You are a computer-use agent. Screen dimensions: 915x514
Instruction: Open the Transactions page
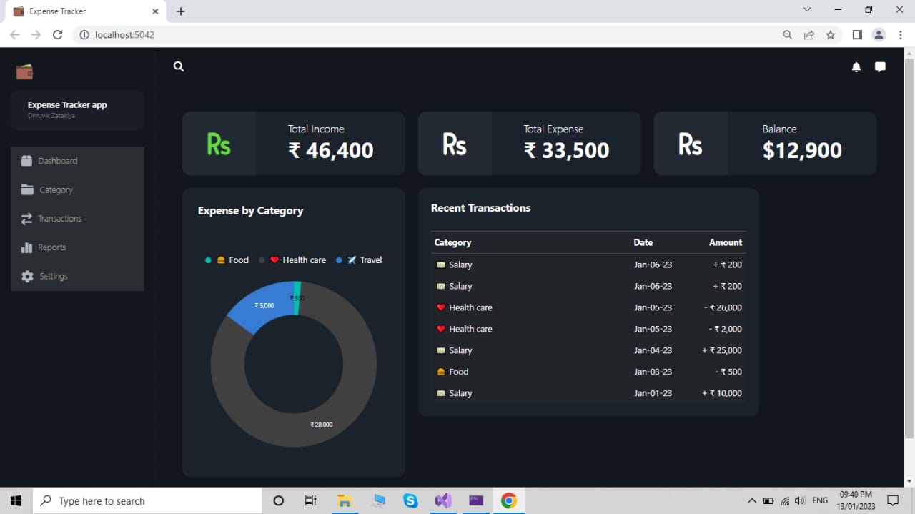59,218
